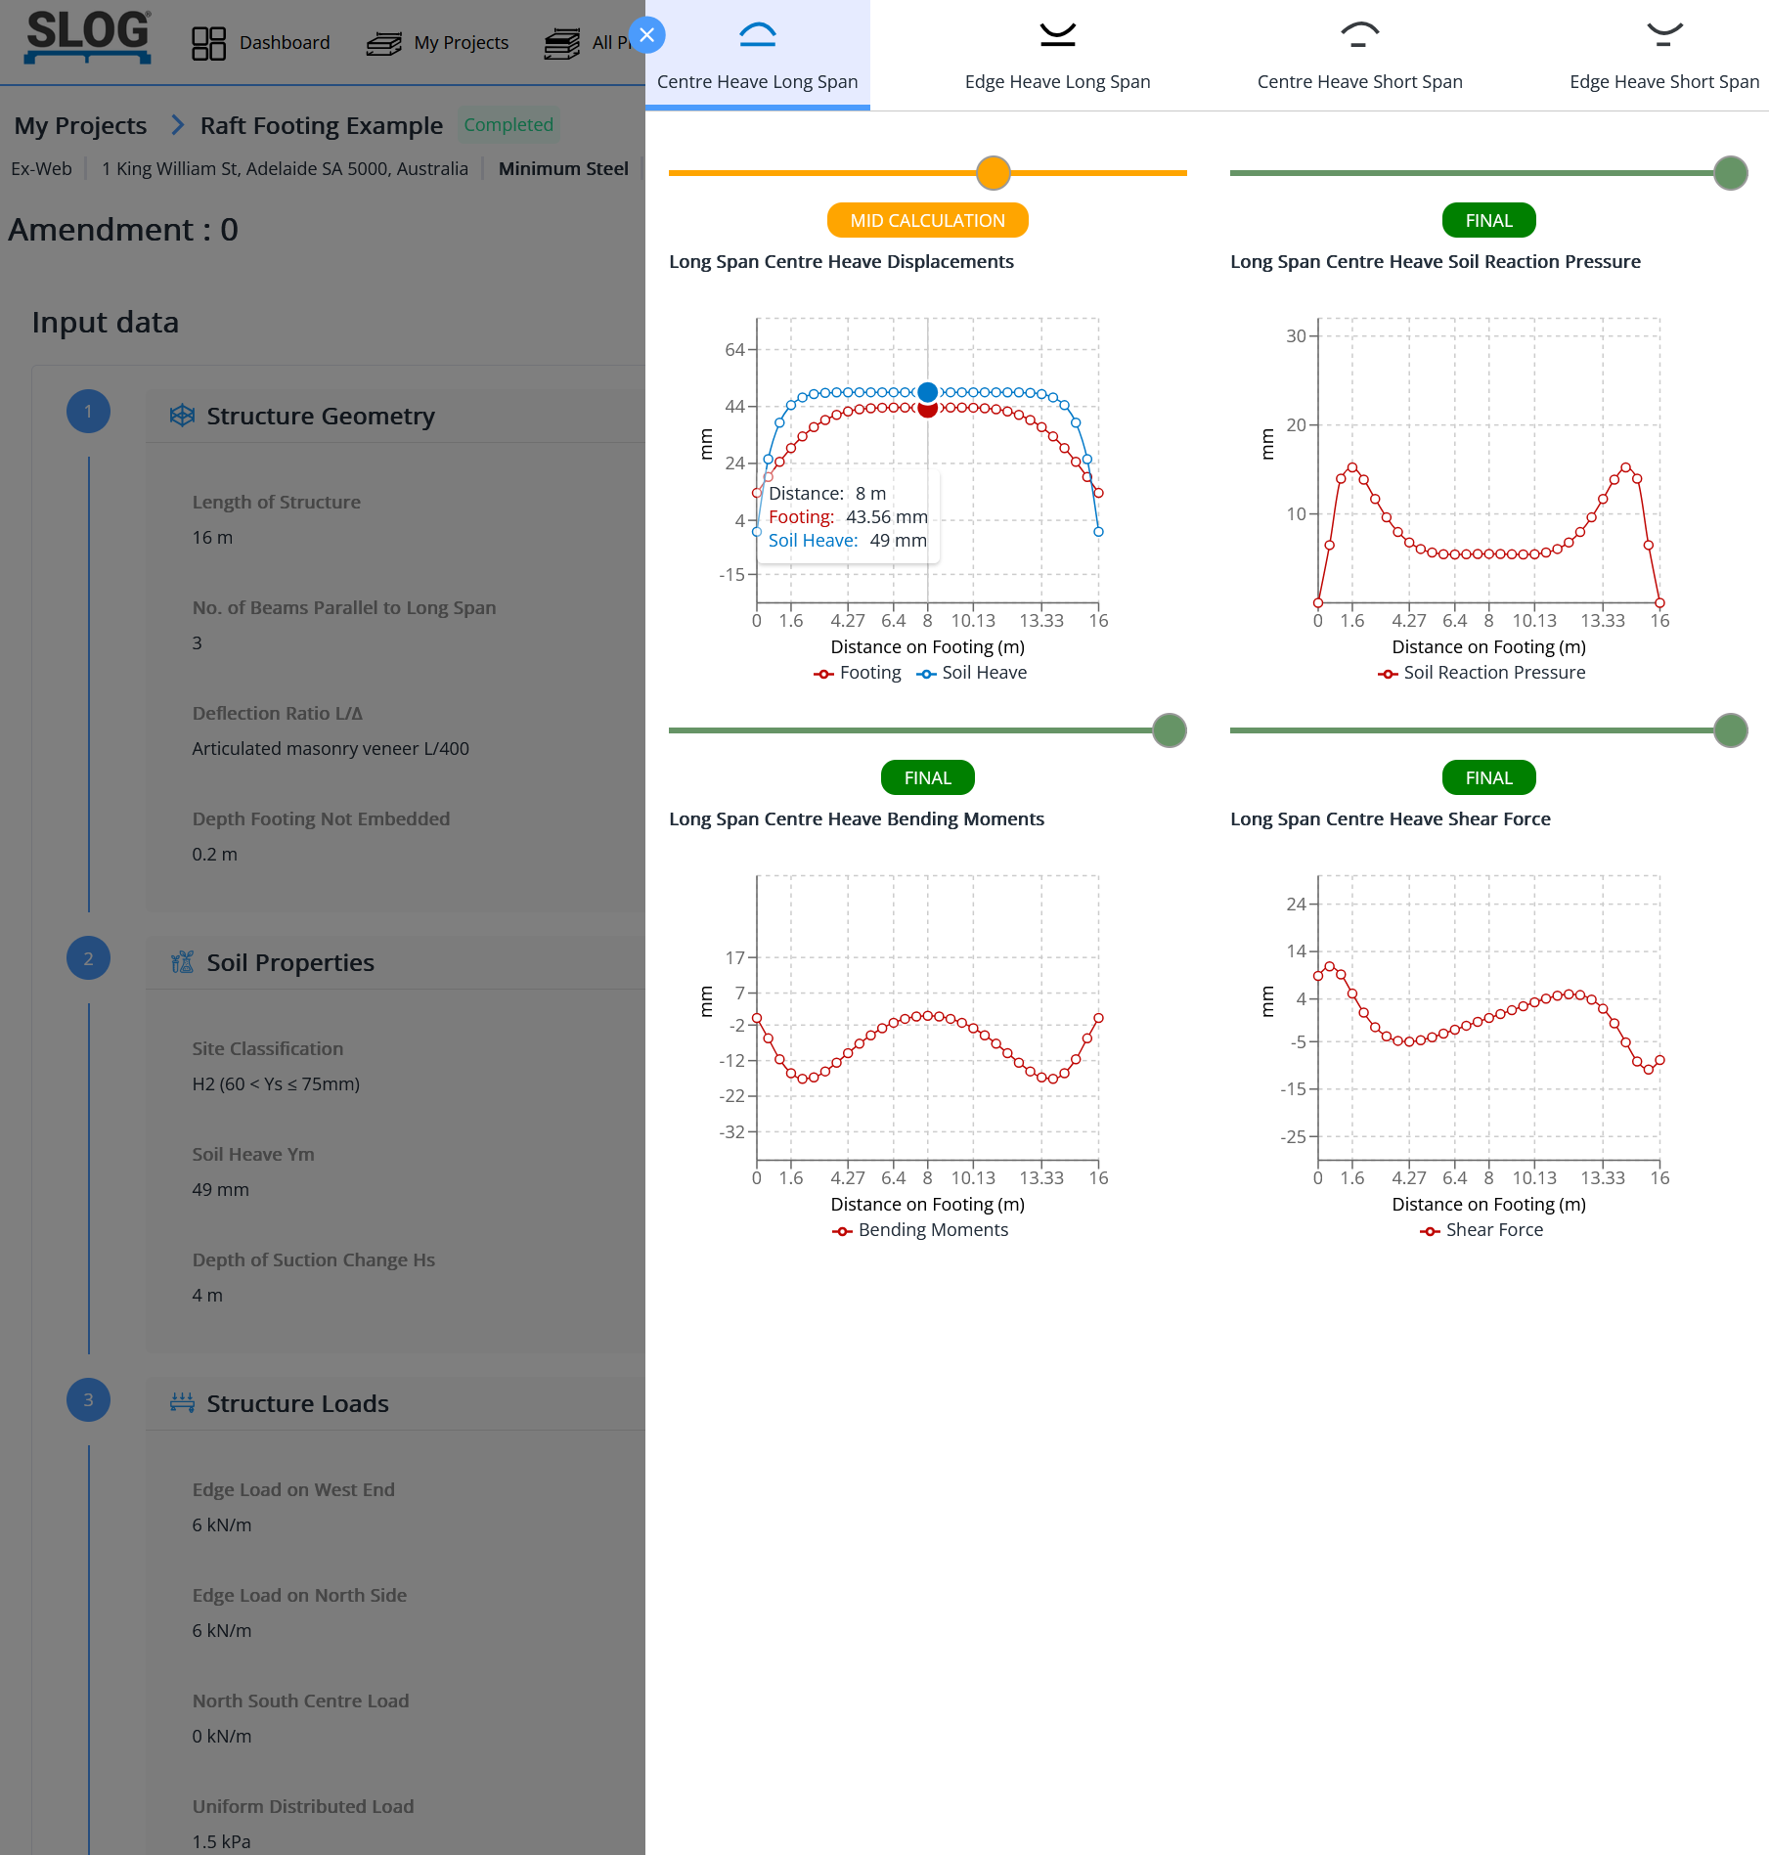Click the Structure Loads section icon
Screen dimensions: 1769x1855
(182, 1403)
